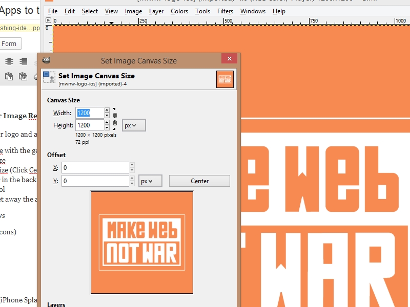Decrease Height with the down arrow
The width and height of the screenshot is (410, 307).
[107, 128]
